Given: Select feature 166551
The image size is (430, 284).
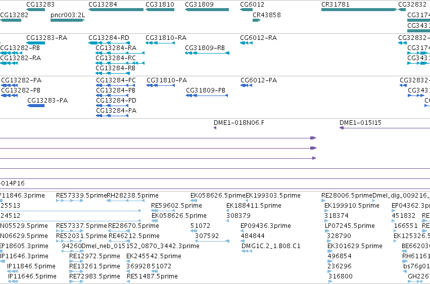Looking at the screenshot, I should click(x=396, y=231).
